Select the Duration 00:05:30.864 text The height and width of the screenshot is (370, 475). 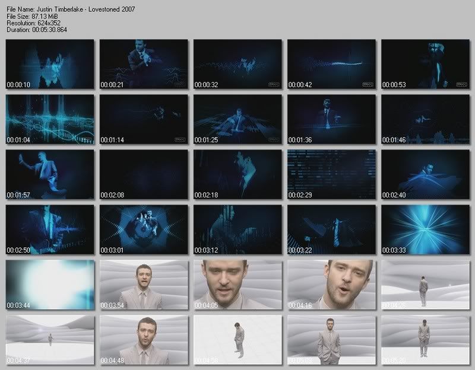pos(37,30)
